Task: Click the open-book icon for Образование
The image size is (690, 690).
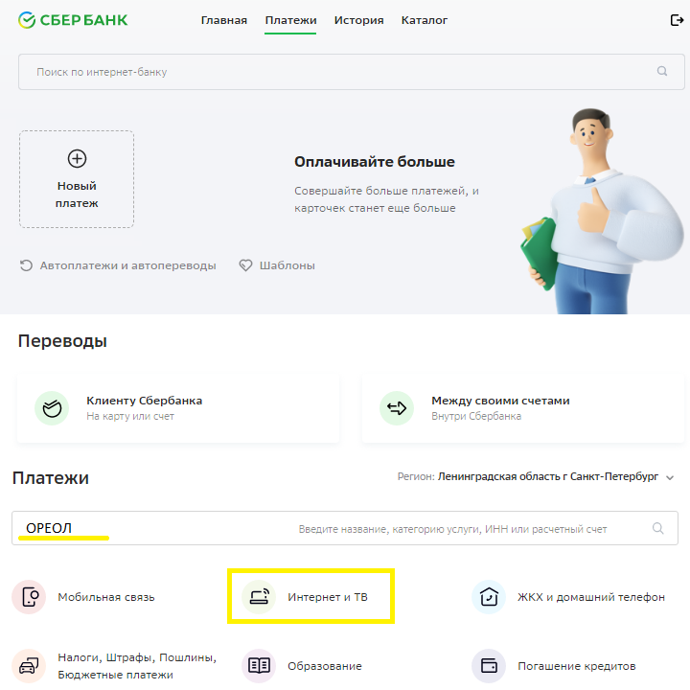Action: [x=259, y=666]
